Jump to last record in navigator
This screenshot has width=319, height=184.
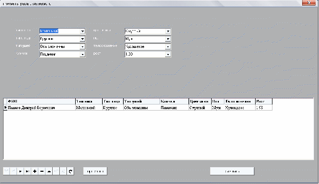click(28, 171)
